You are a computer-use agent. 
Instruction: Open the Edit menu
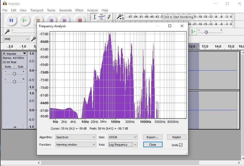[x=14, y=10]
